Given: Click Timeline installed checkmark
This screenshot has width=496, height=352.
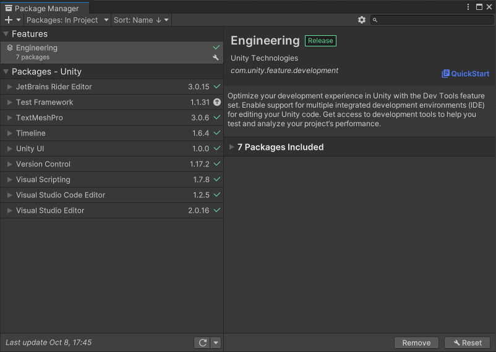Looking at the screenshot, I should 217,132.
